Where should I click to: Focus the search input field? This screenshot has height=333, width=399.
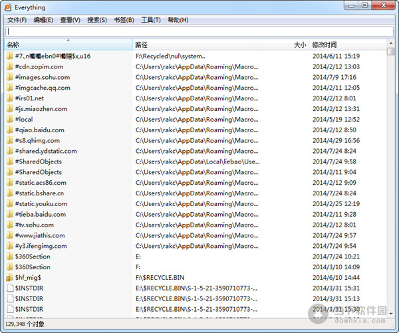pyautogui.click(x=199, y=31)
